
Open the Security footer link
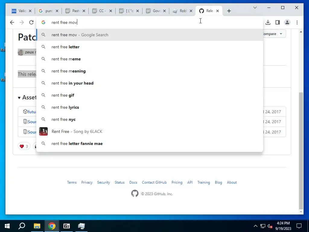pos(104,182)
